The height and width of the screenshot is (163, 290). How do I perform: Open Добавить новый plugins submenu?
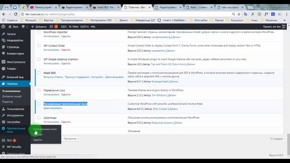tap(12, 96)
